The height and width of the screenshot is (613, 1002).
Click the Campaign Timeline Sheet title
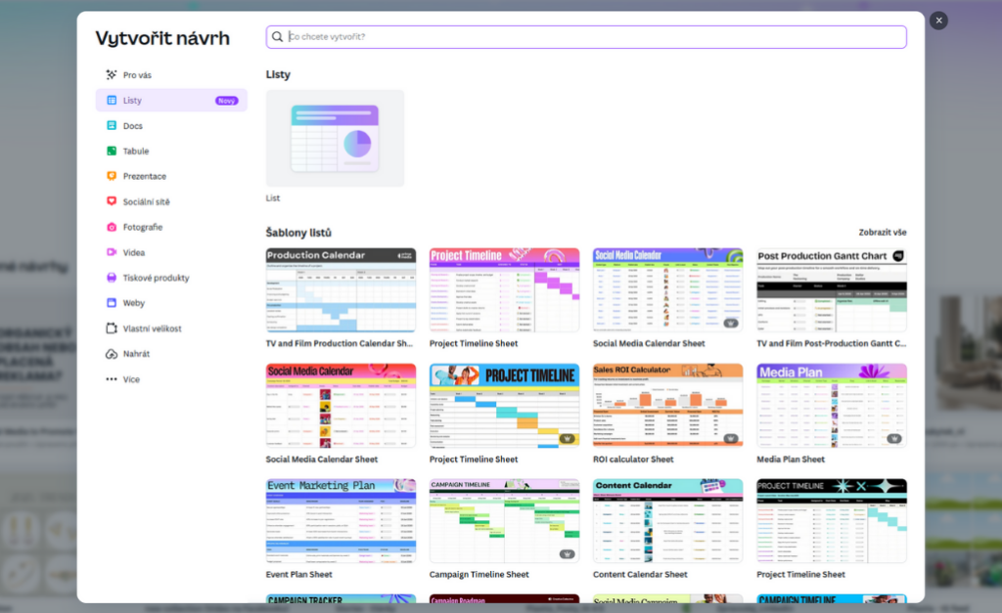tap(478, 575)
